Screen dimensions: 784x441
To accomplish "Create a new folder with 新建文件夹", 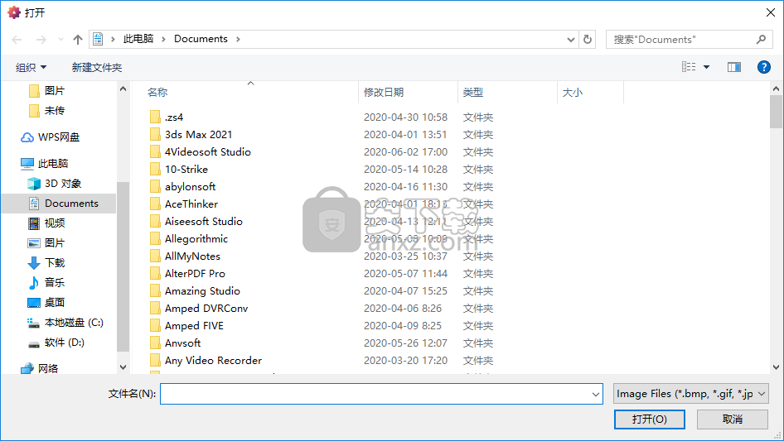I will pos(97,67).
